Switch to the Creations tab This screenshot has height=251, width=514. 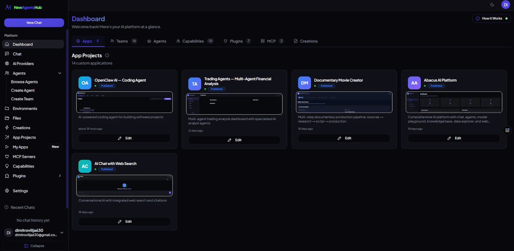(306, 41)
